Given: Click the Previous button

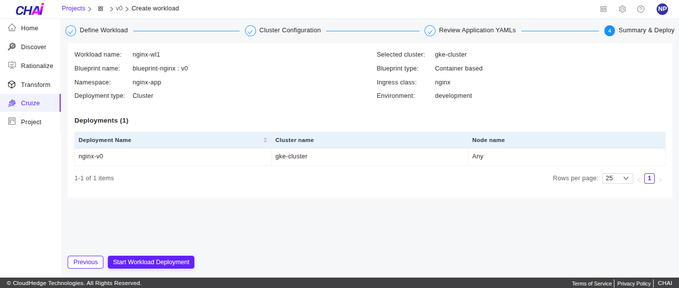Looking at the screenshot, I should pos(85,262).
